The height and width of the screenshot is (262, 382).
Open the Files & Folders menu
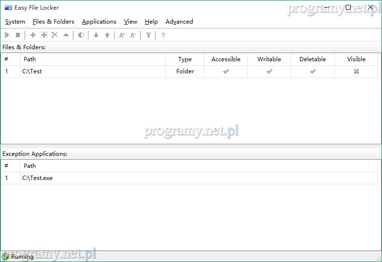[x=54, y=22]
